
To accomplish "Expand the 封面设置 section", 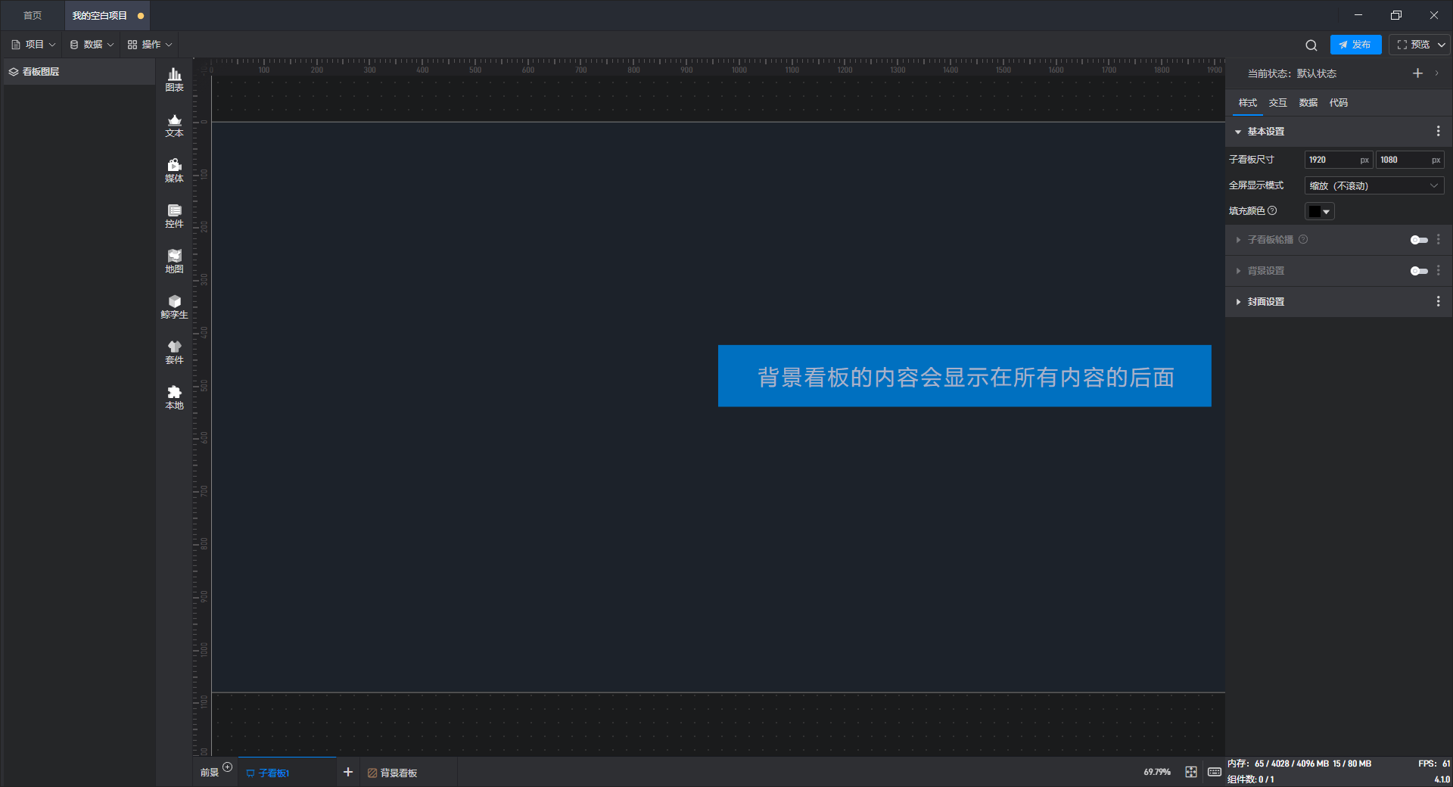I will coord(1238,302).
